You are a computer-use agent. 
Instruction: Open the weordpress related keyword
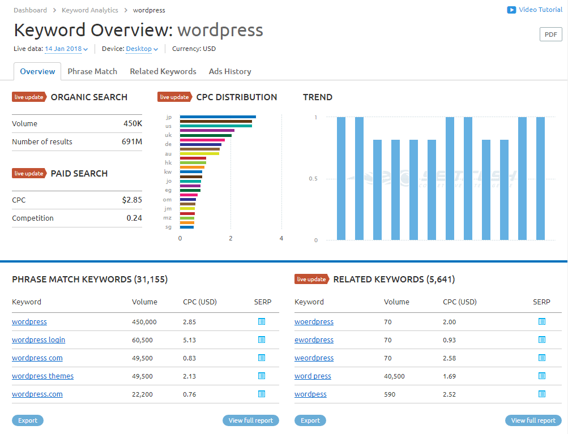pos(314,358)
